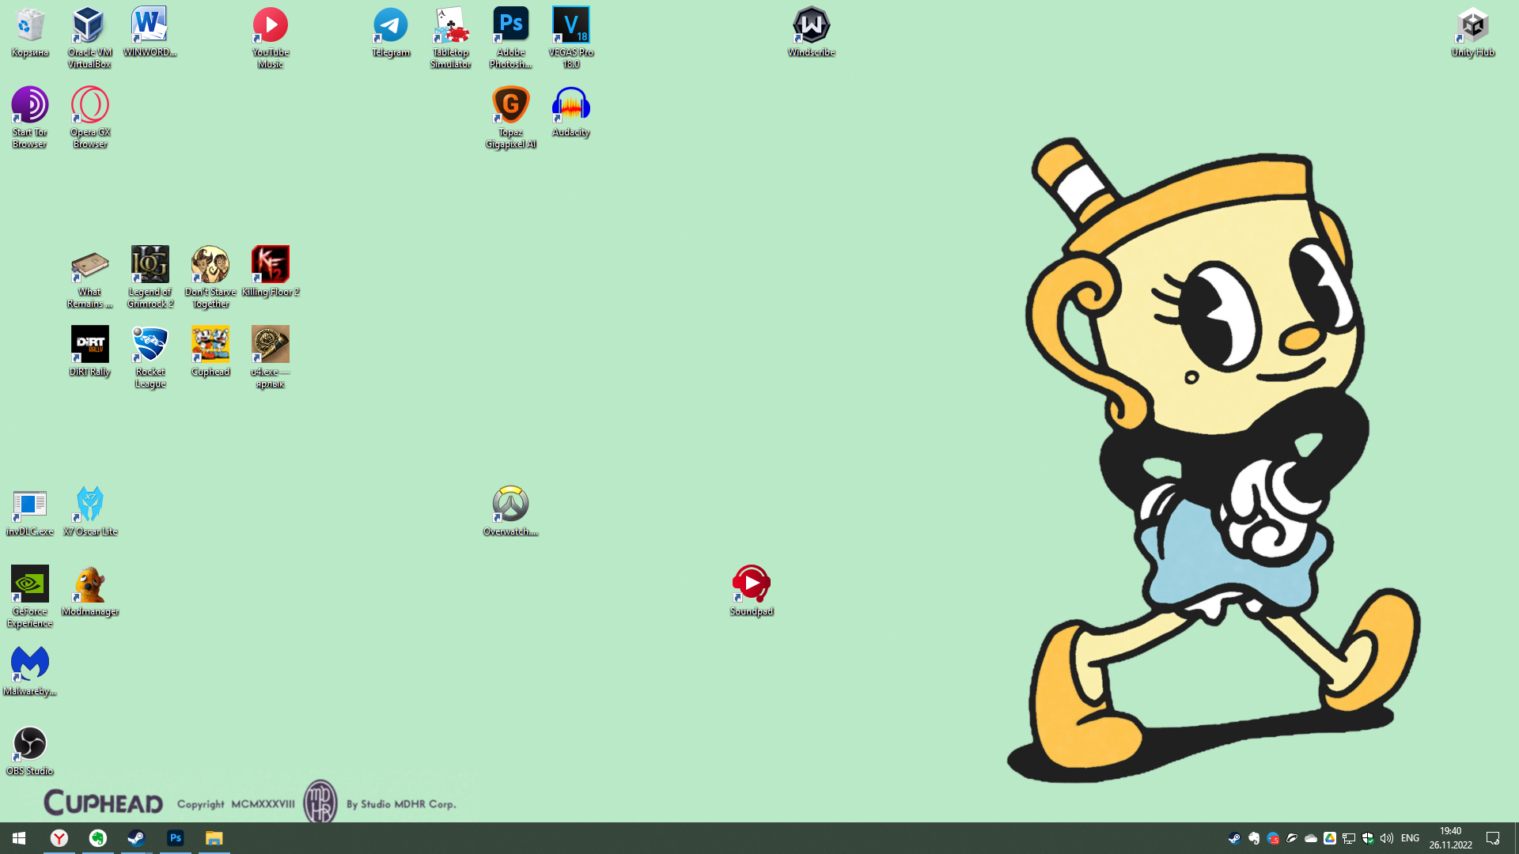1519x854 pixels.
Task: Open the Windows Start menu
Action: [19, 838]
